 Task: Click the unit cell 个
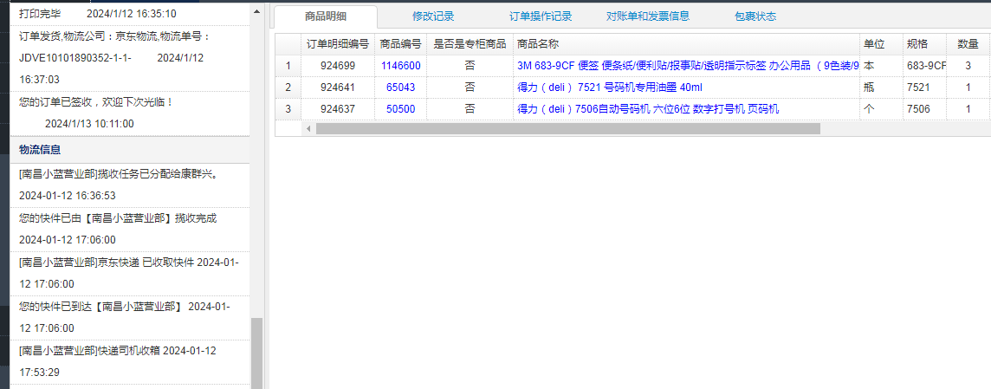tap(881, 109)
